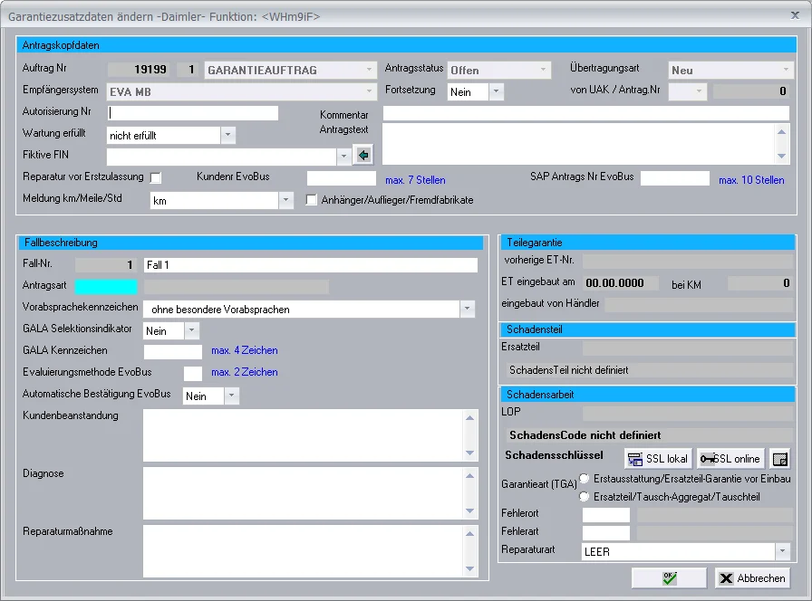Click into the Diagnose text area
Screen dimensions: 812x601
click(304, 493)
